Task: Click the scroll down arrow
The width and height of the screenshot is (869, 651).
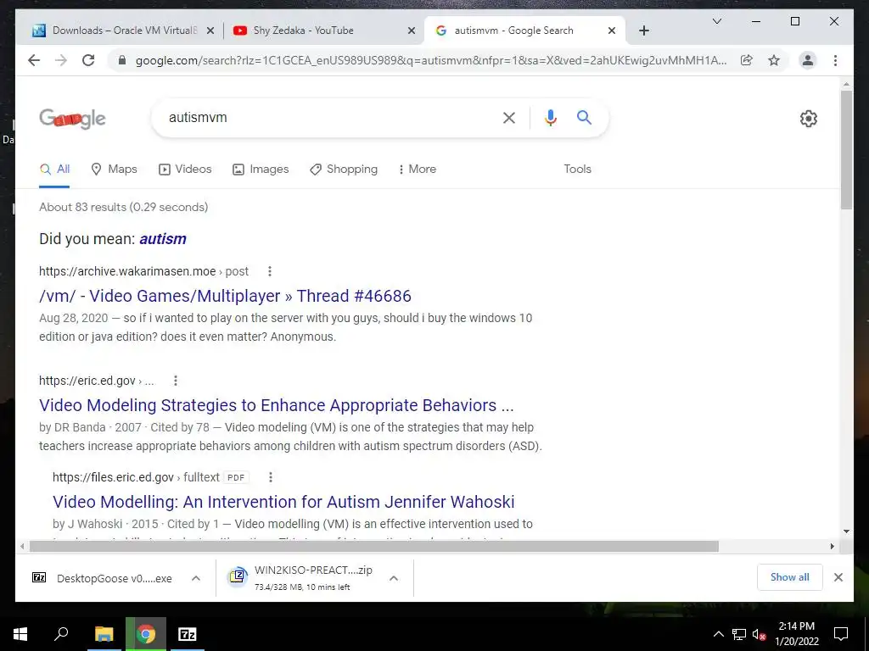Action: point(846,531)
